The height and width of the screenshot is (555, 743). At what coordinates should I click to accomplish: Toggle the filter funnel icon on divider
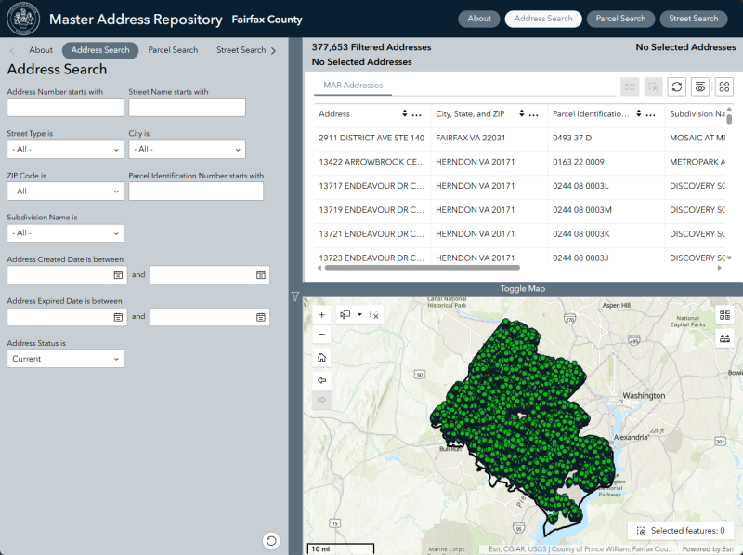(x=295, y=297)
